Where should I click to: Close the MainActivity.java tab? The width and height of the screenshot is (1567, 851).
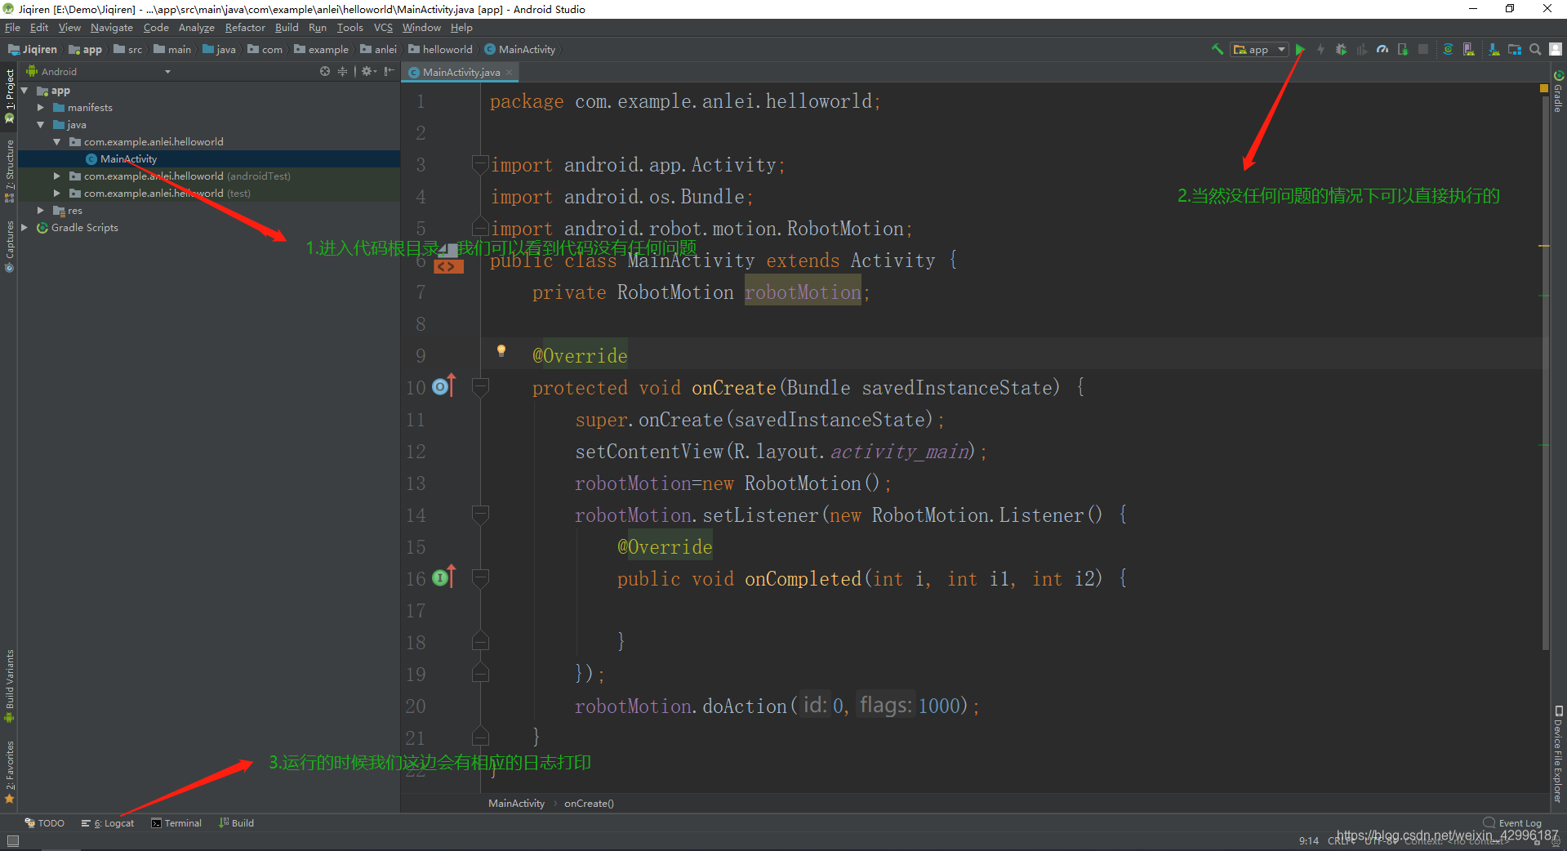point(510,73)
